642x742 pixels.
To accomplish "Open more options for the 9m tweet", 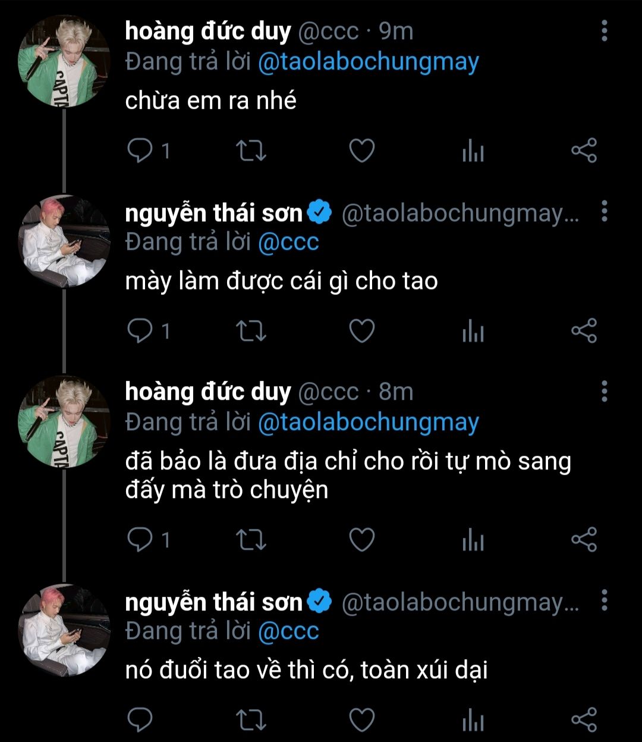I will (604, 31).
